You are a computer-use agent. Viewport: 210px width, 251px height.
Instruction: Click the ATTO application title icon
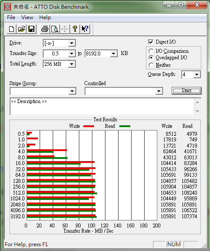[7, 7]
